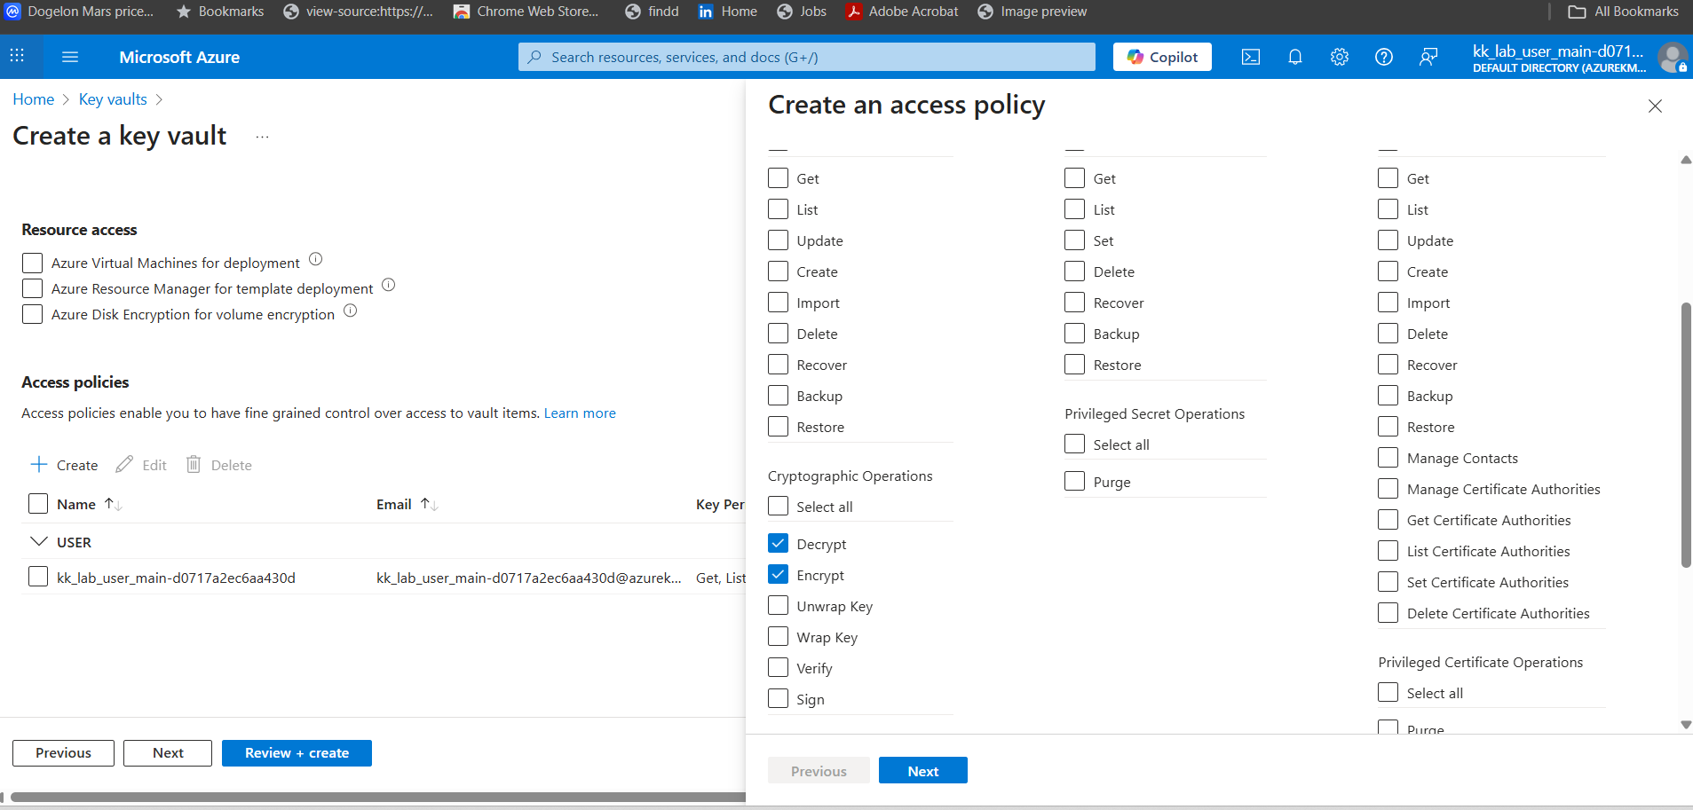Image resolution: width=1693 pixels, height=810 pixels.
Task: Click Review + create button
Action: pyautogui.click(x=297, y=753)
